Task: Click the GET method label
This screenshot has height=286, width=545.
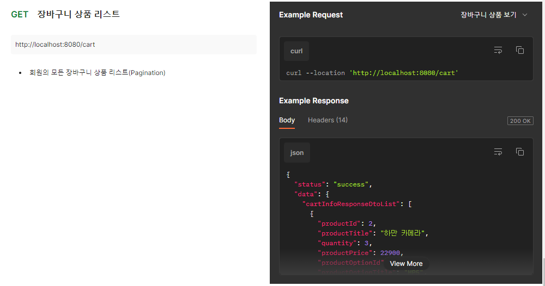Action: tap(20, 14)
